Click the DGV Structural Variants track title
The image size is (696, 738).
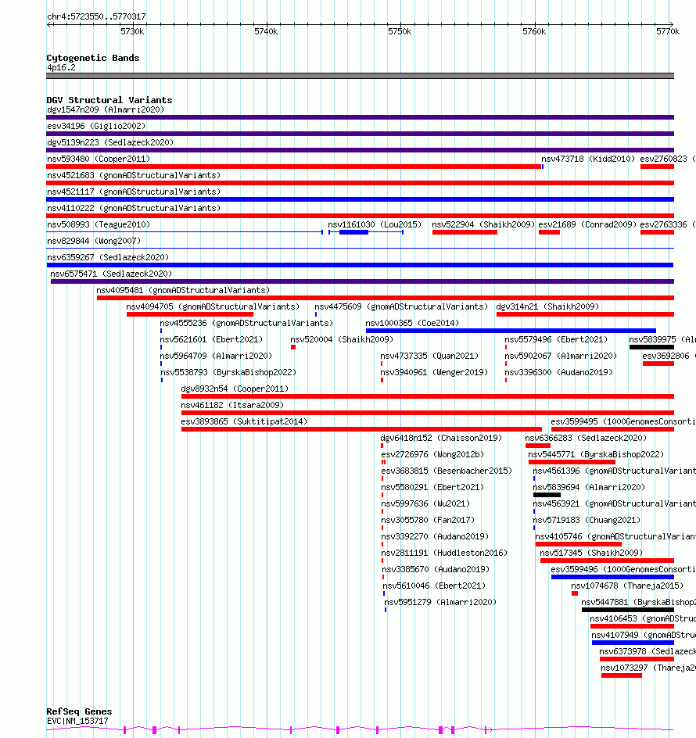[109, 100]
